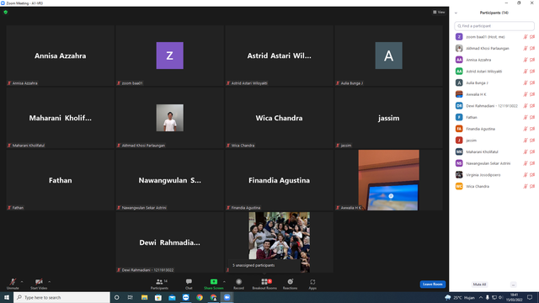The image size is (539, 303).
Task: Click the Windows taskbar search box
Action: click(61, 297)
